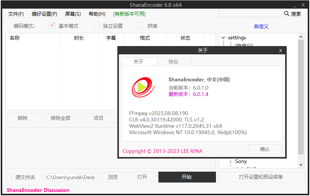Select the 关于 tab
This screenshot has height=196, width=310.
(x=139, y=61)
